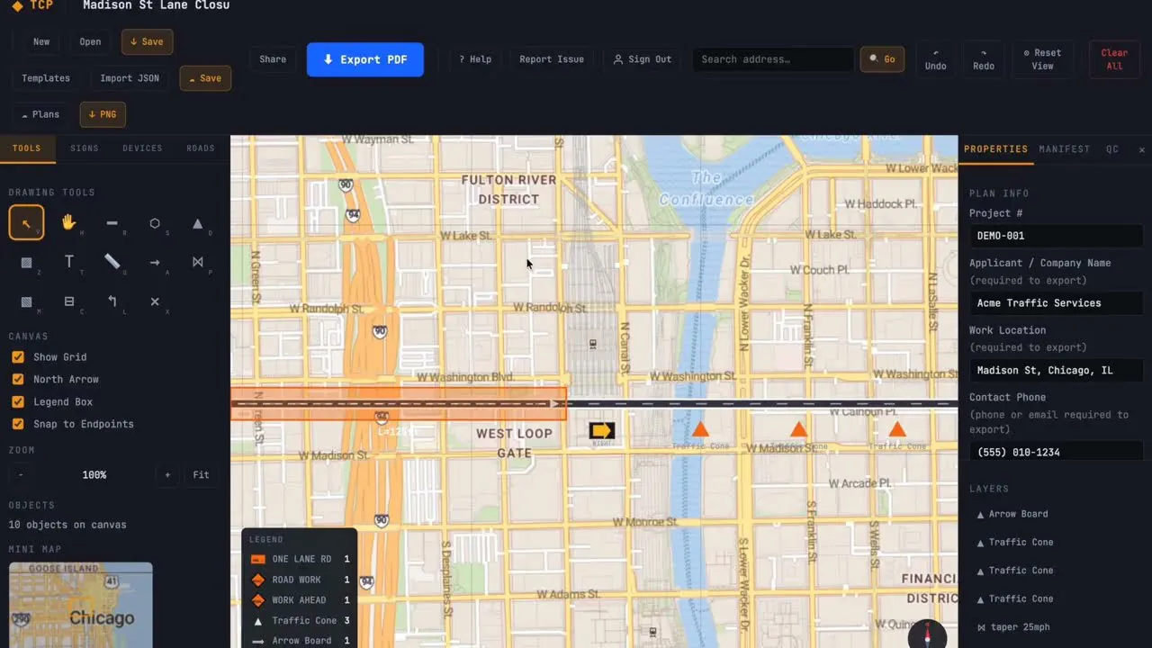Image resolution: width=1152 pixels, height=648 pixels.
Task: Pick the hexagon sign tool (S)
Action: pyautogui.click(x=155, y=222)
